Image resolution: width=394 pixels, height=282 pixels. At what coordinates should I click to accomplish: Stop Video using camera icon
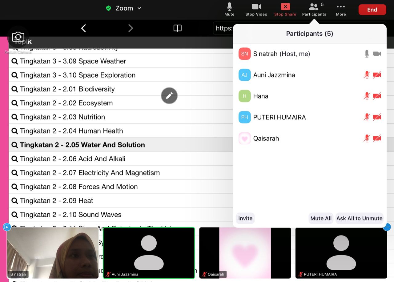256,10
